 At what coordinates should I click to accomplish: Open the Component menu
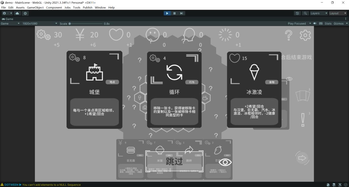tap(54, 7)
